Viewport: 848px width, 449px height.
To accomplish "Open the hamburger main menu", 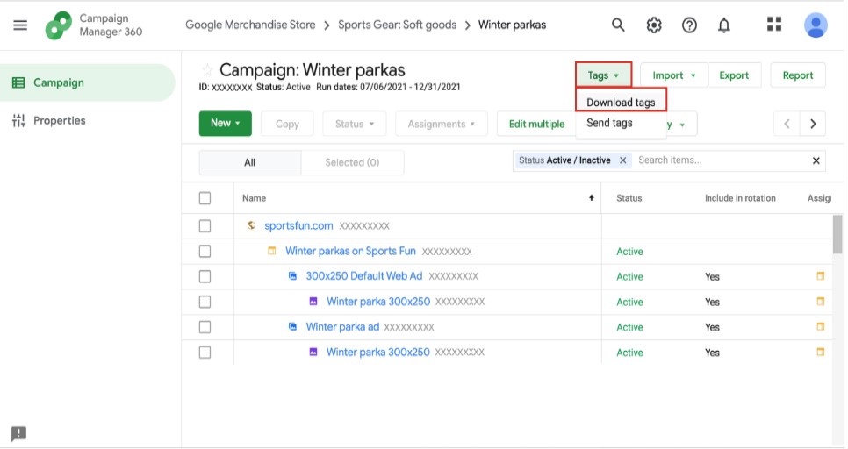I will [x=20, y=25].
